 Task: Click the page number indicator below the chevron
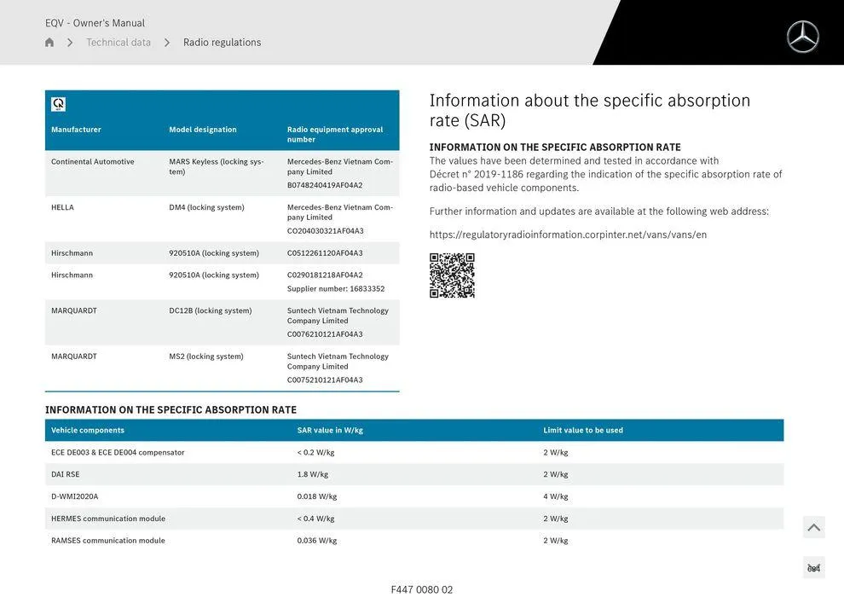(813, 566)
